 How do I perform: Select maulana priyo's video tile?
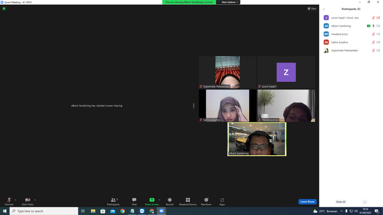tap(286, 106)
